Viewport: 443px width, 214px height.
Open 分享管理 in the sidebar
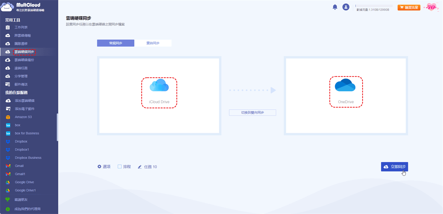pos(21,76)
